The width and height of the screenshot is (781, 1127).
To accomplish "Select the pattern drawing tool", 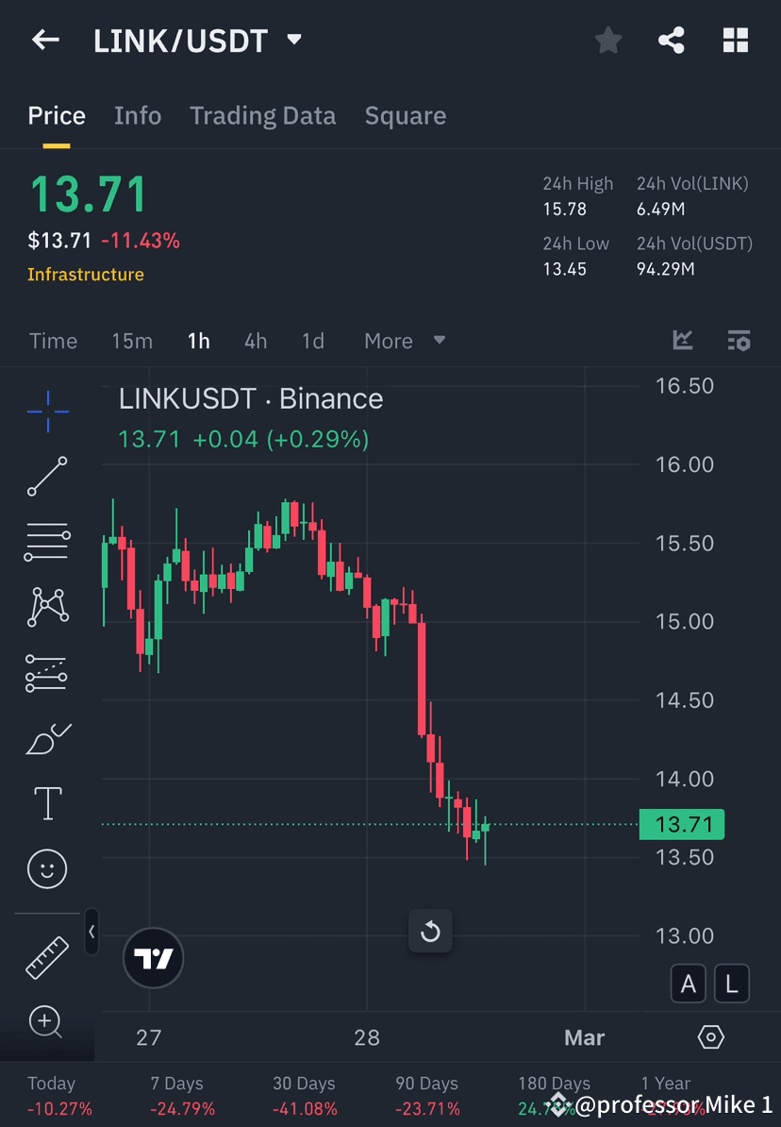I will (x=47, y=607).
